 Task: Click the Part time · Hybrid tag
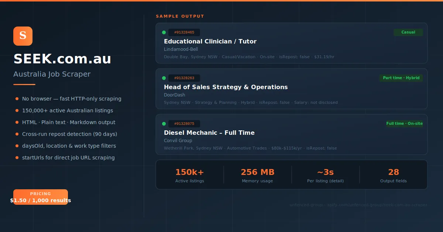click(x=401, y=78)
